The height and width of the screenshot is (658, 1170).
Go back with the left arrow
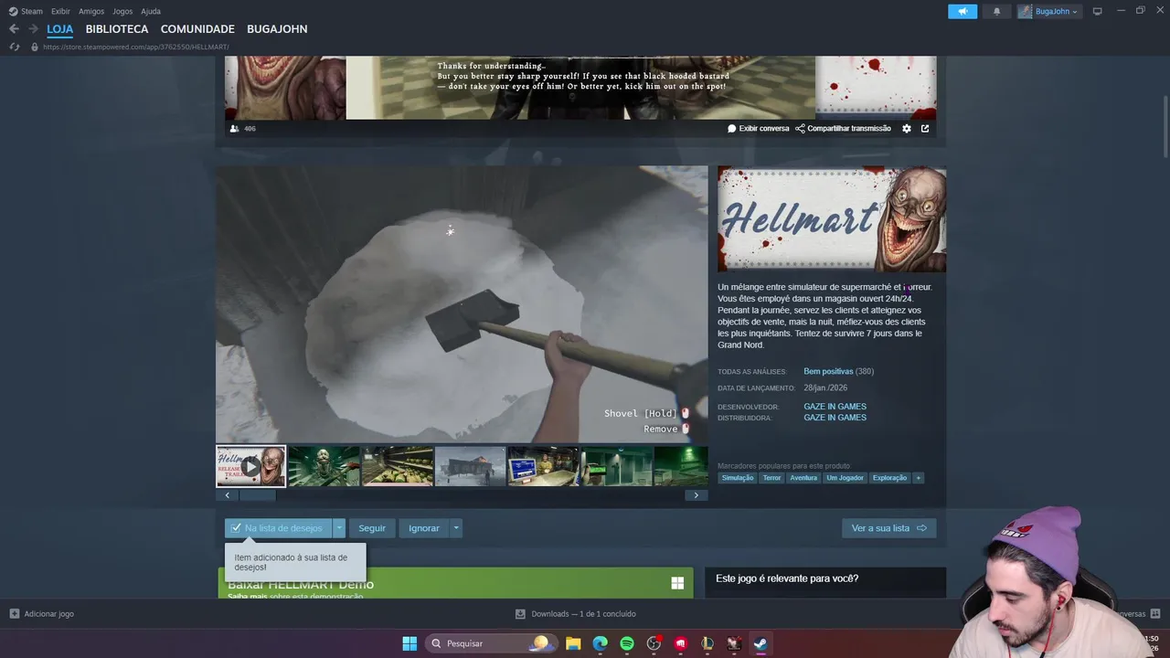click(14, 29)
